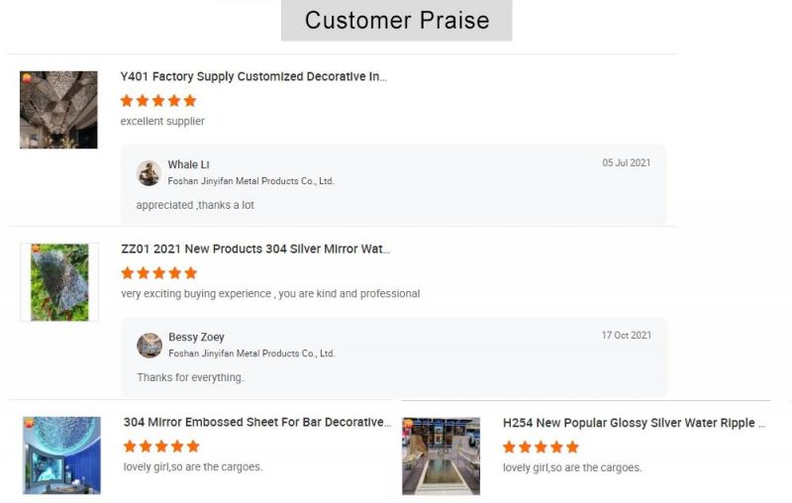Viewport: 792px width, 503px height.
Task: Click Foshan Jinyifan company under Bessy Zoey
Action: pyautogui.click(x=252, y=353)
